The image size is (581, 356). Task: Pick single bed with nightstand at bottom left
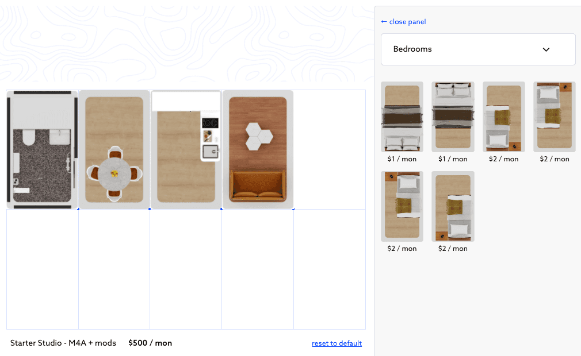tap(453, 206)
